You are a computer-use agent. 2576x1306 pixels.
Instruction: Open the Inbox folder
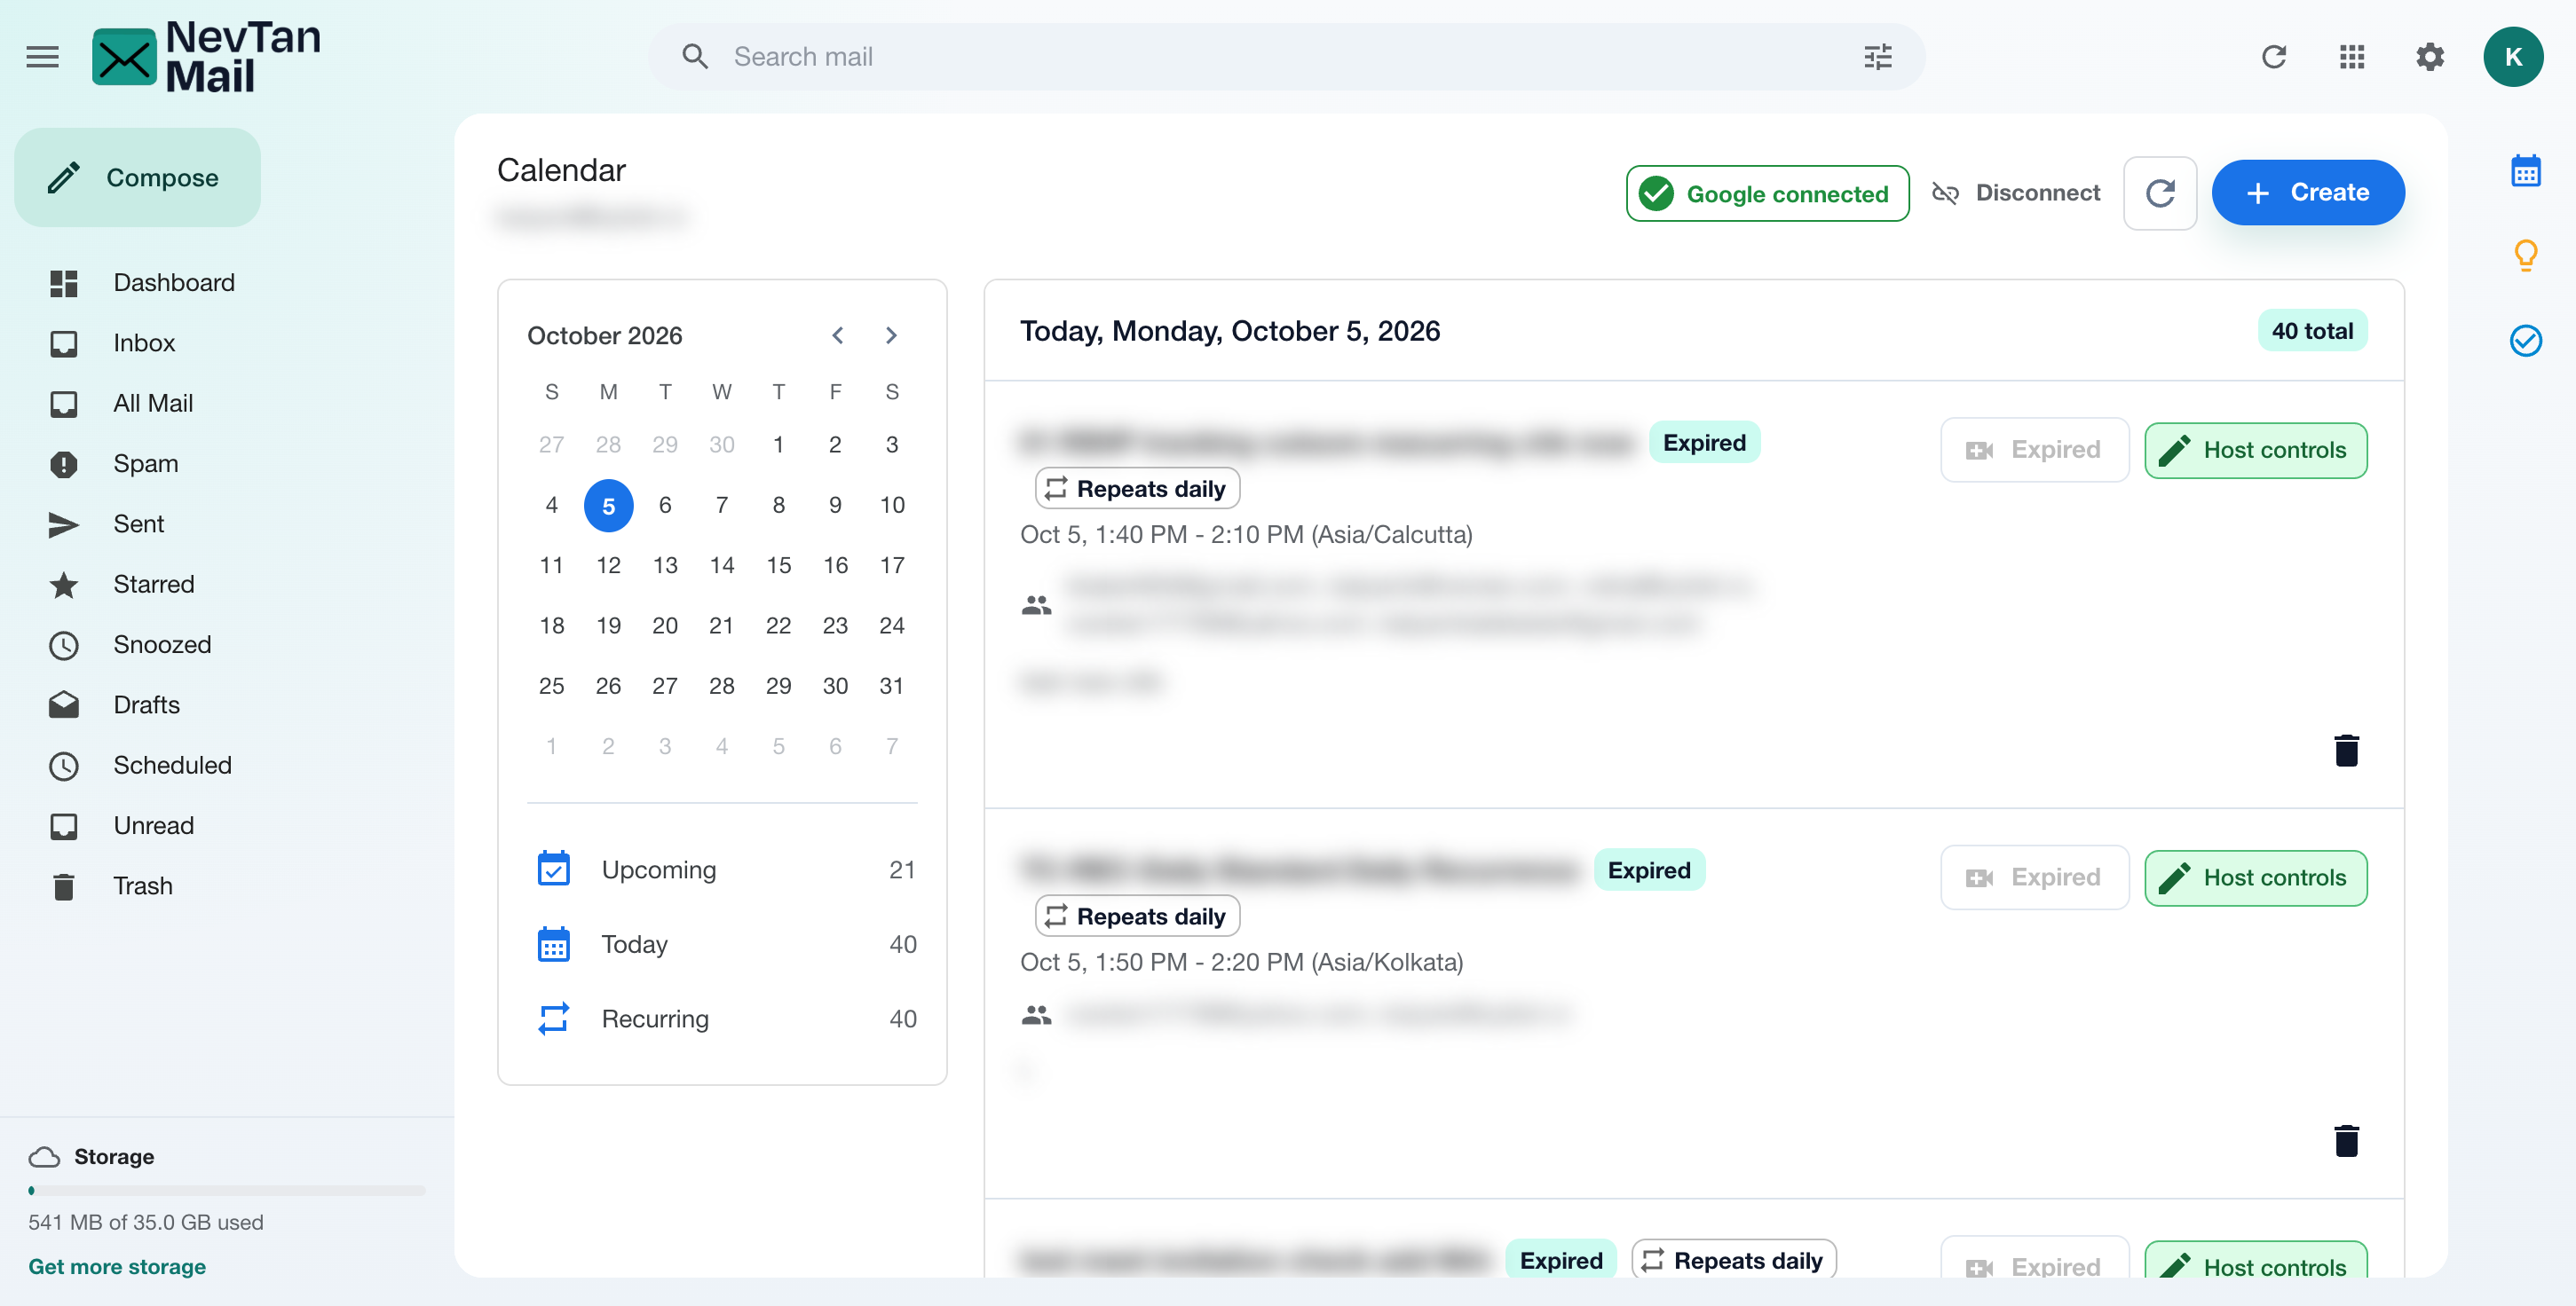pyautogui.click(x=143, y=343)
